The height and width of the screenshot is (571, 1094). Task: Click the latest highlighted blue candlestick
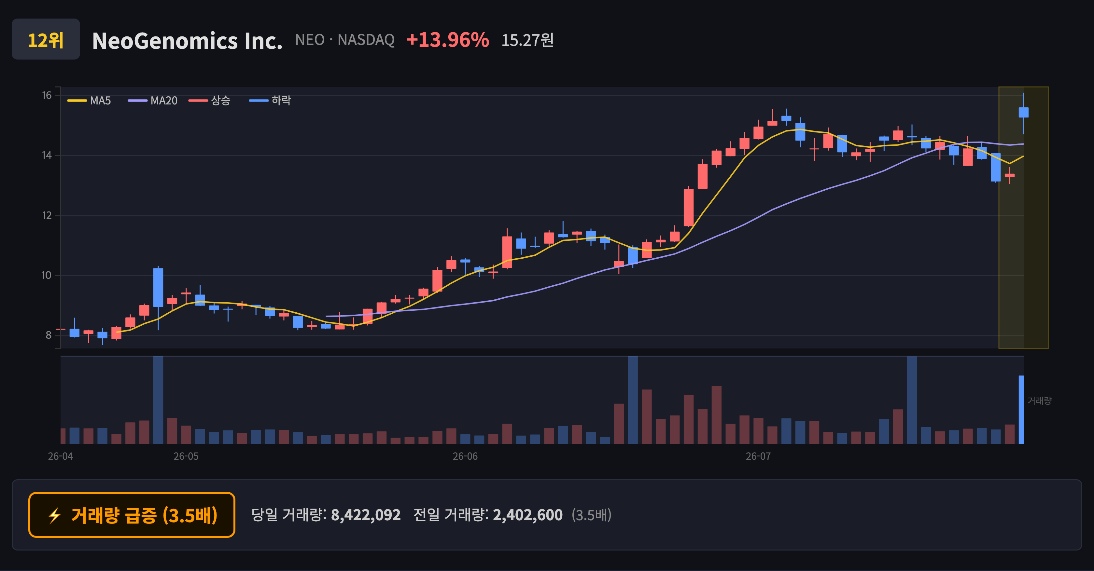(1023, 113)
